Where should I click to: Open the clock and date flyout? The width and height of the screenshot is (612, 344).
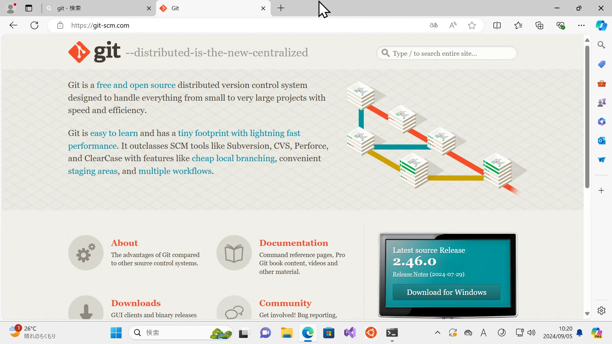[557, 333]
